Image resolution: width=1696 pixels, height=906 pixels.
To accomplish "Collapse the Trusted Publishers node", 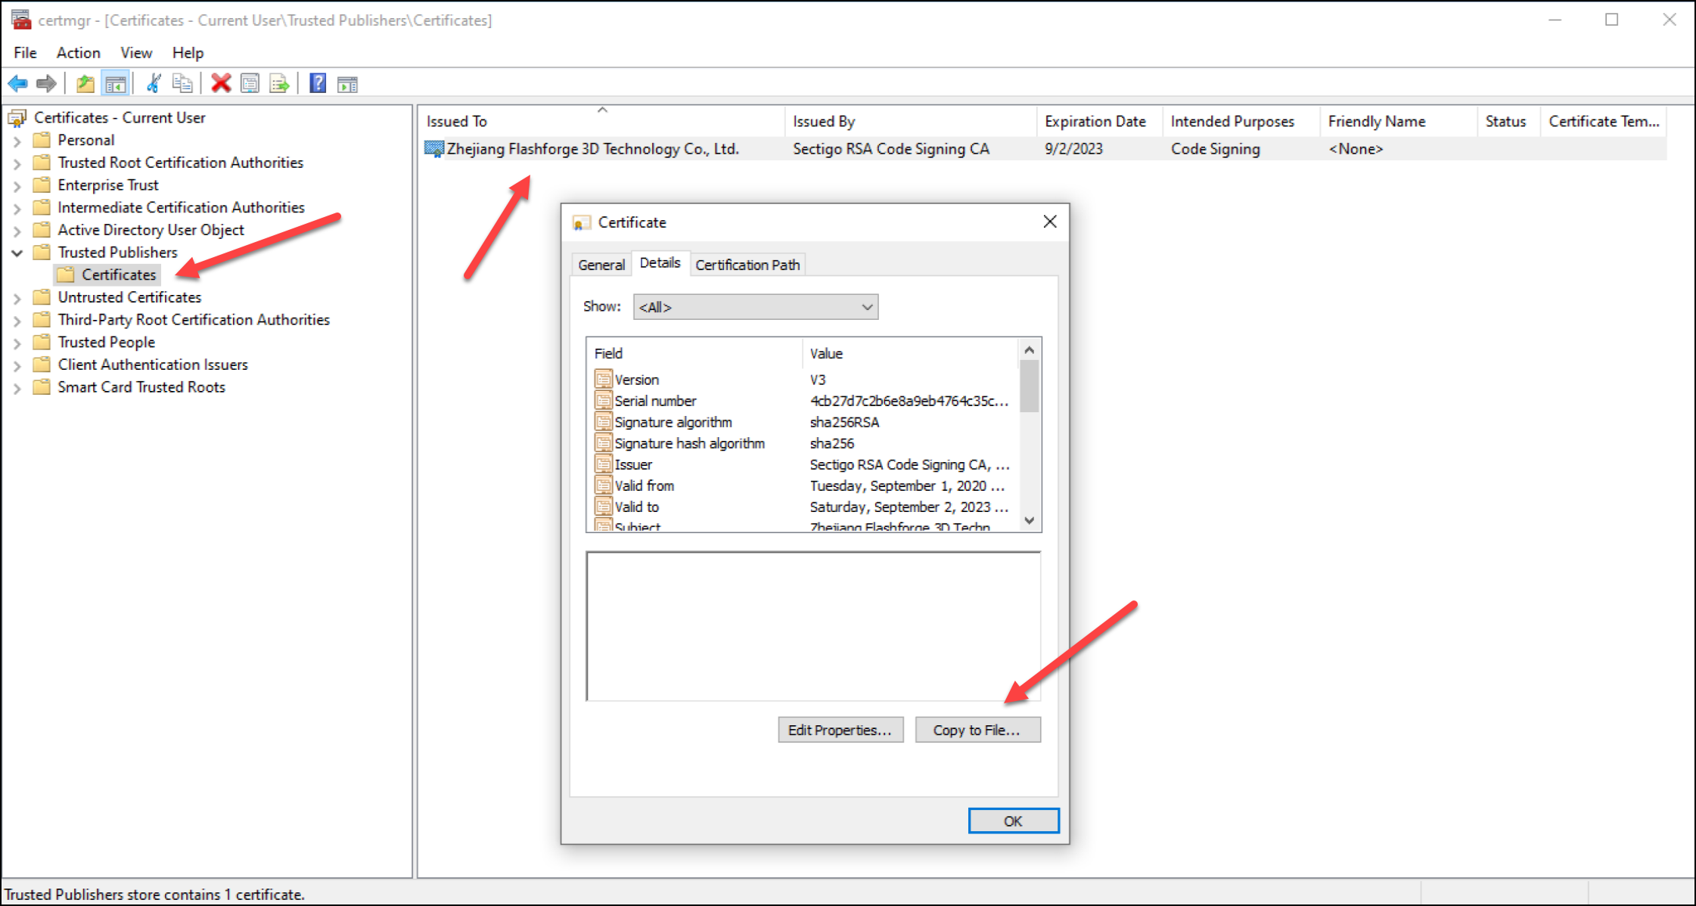I will [17, 253].
